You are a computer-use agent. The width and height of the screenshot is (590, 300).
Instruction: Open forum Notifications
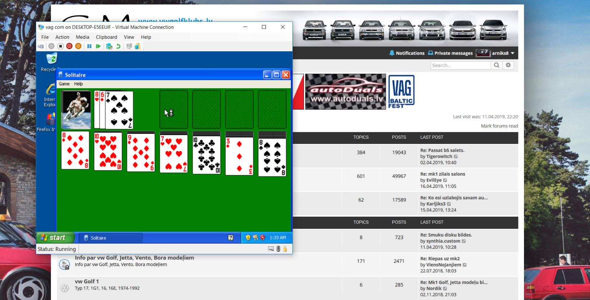pyautogui.click(x=407, y=53)
